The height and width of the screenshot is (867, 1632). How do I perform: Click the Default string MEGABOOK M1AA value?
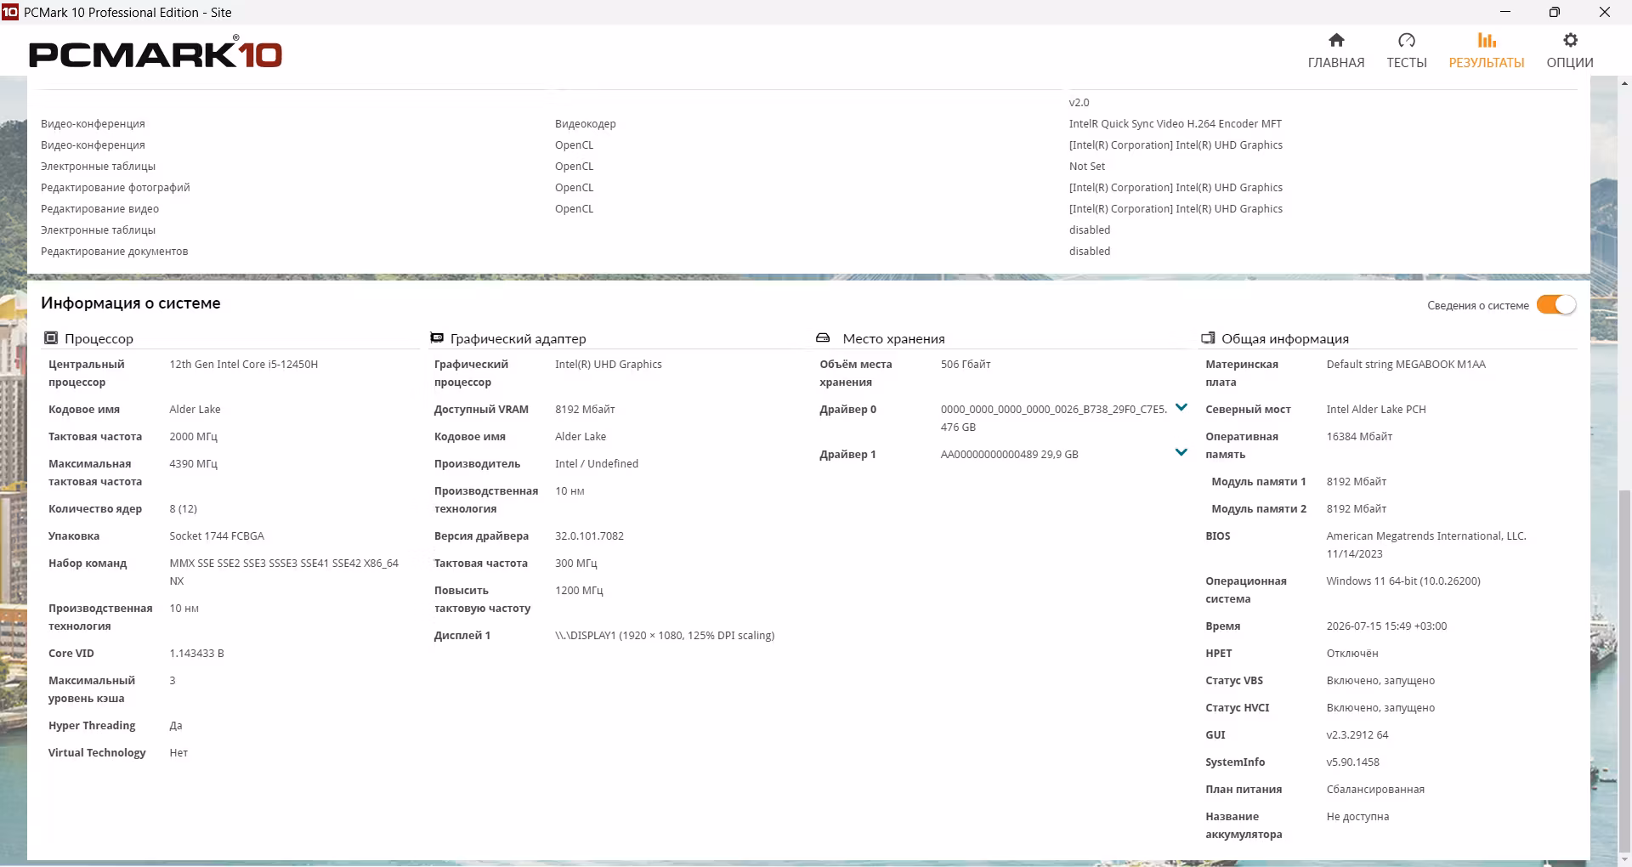pyautogui.click(x=1406, y=365)
